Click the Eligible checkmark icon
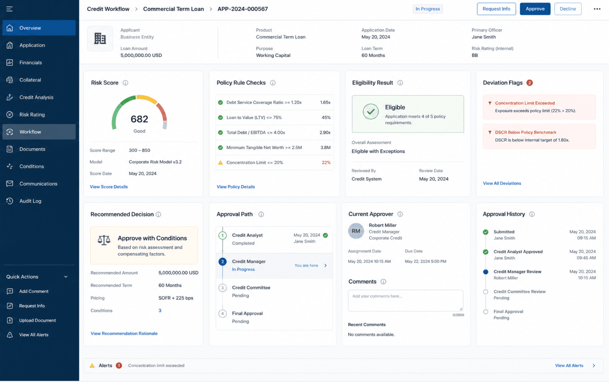Image resolution: width=609 pixels, height=382 pixels. (x=370, y=111)
